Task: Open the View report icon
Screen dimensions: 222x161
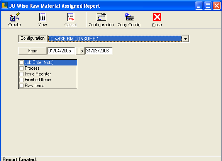Action: click(42, 17)
